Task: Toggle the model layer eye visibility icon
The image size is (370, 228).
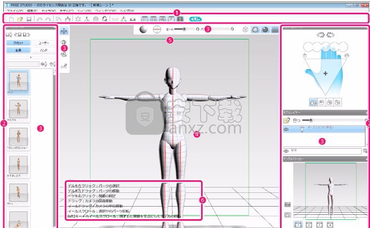Action: pyautogui.click(x=287, y=130)
